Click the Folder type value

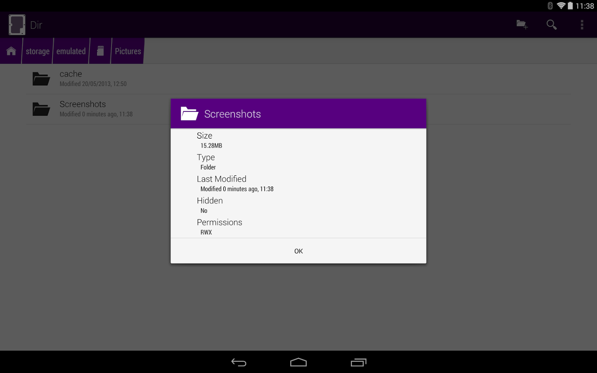point(208,167)
